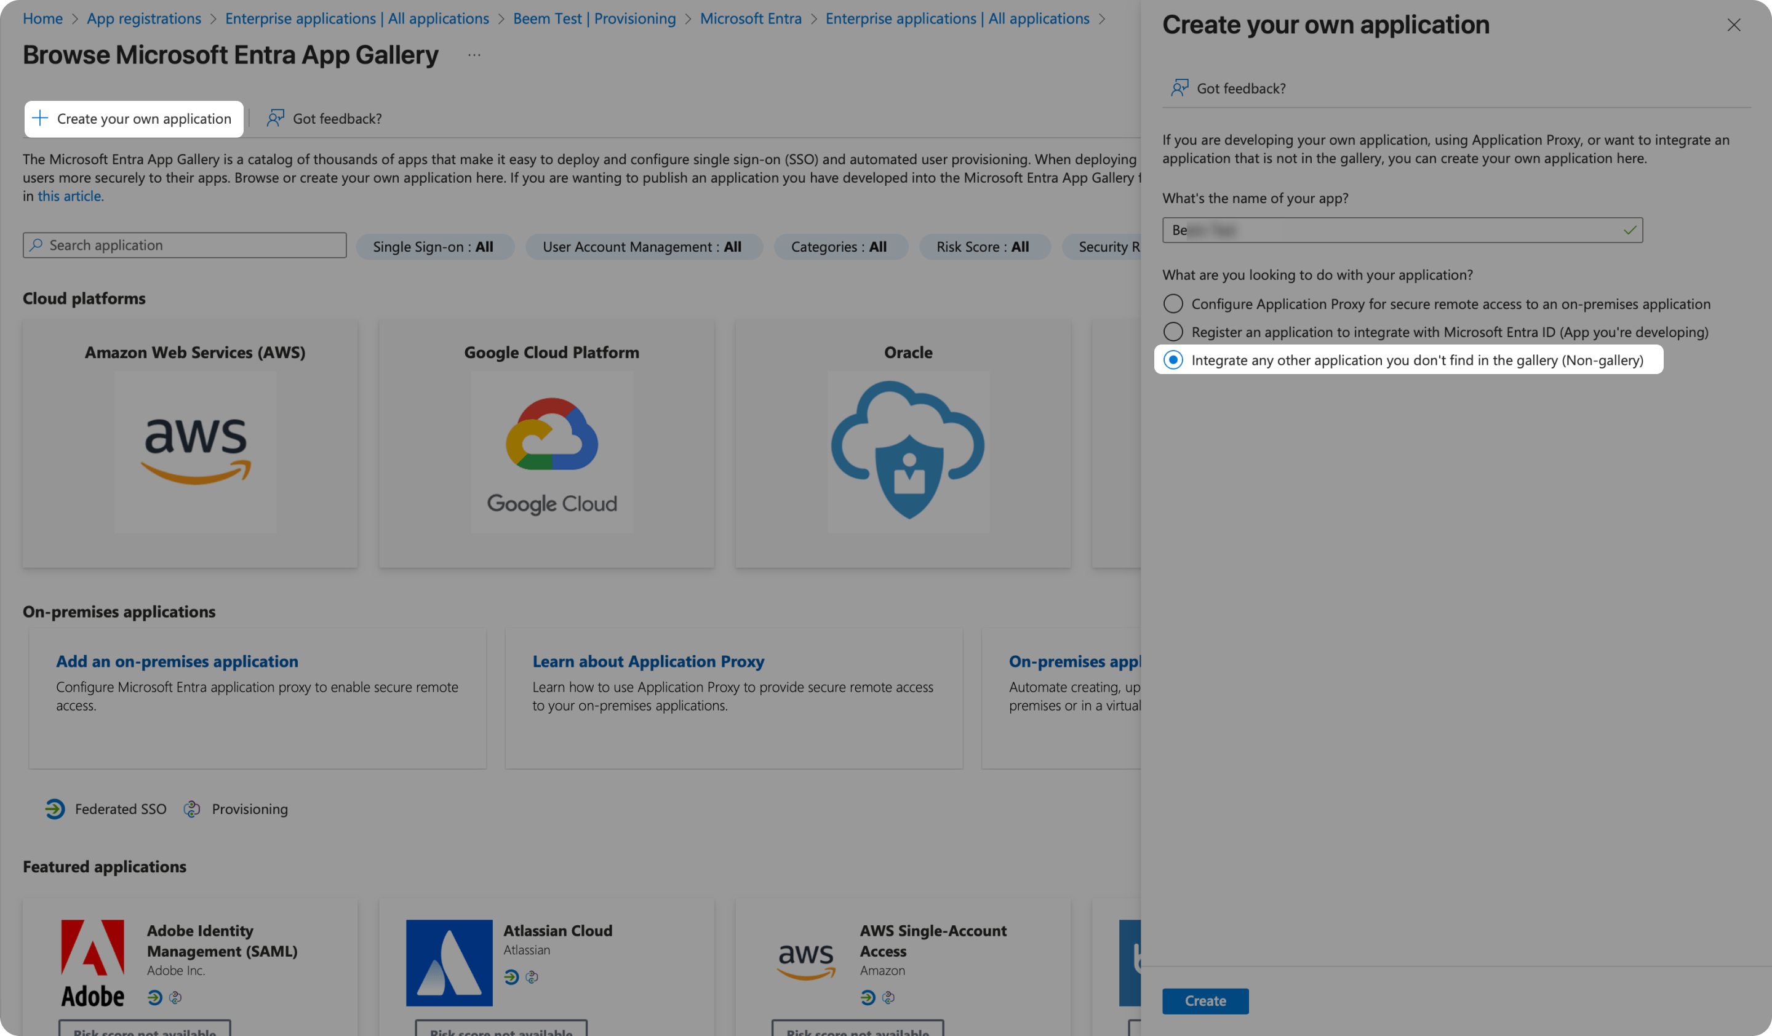Screen dimensions: 1772x1036
Task: Click the Search application input field
Action: pyautogui.click(x=185, y=245)
